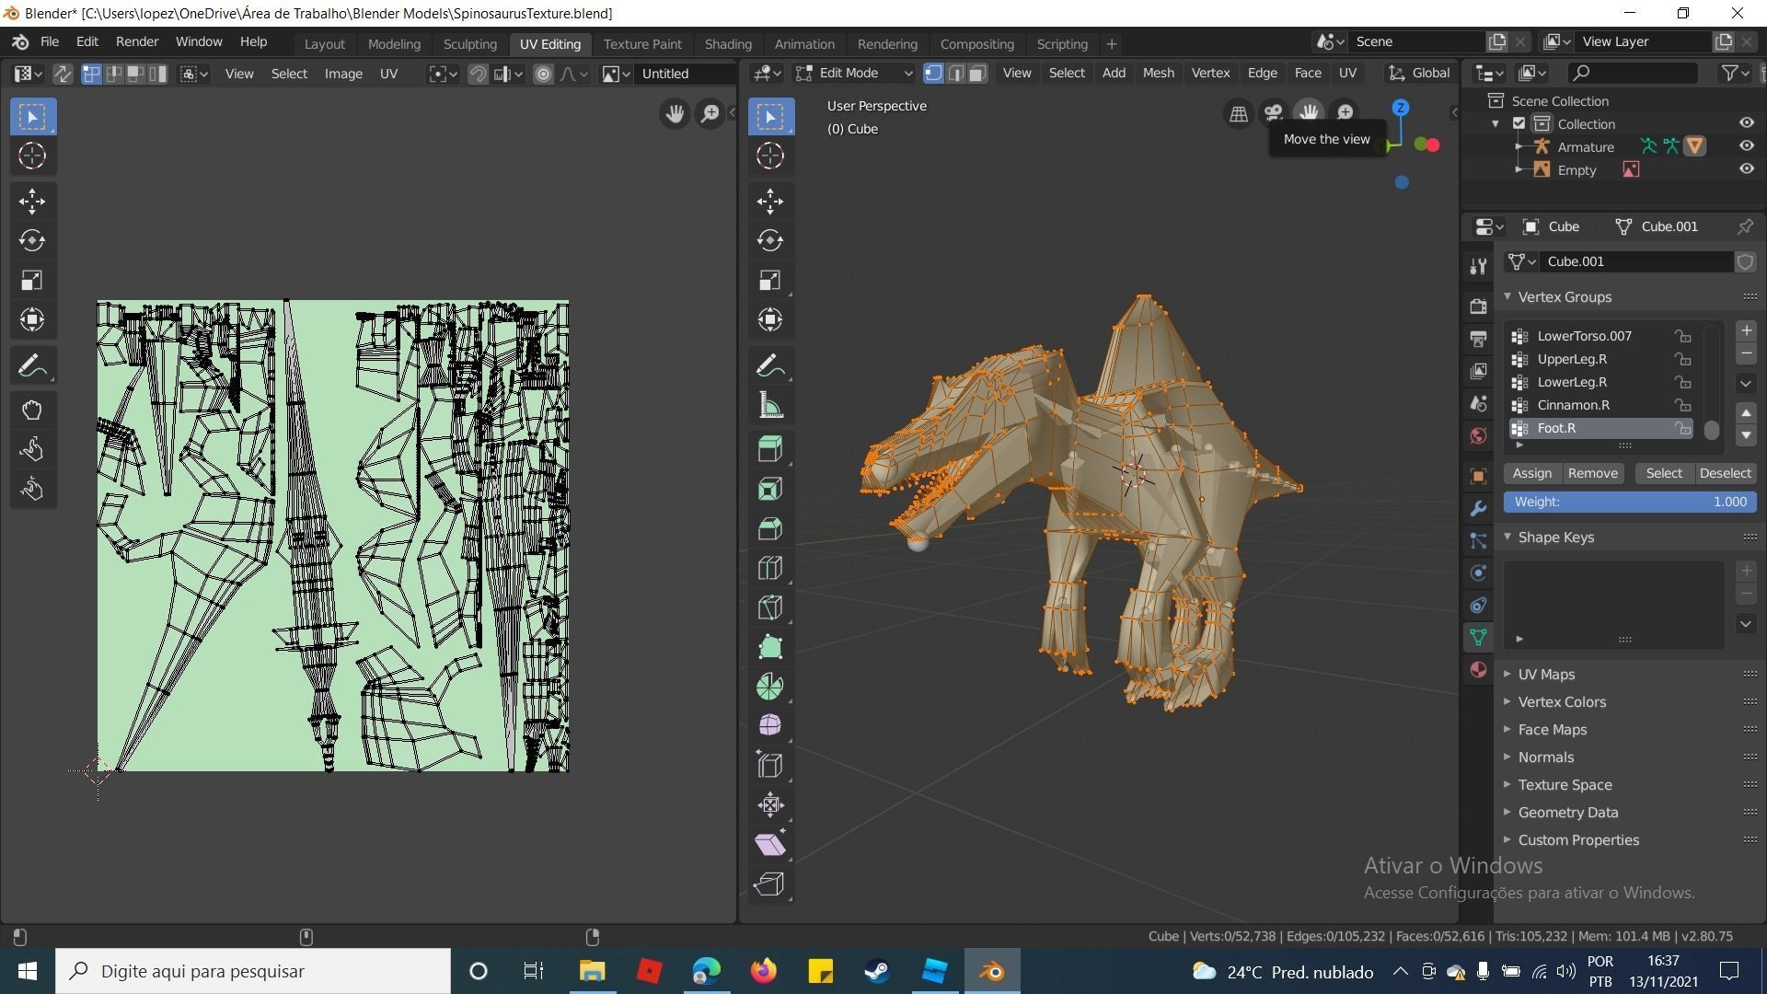Select the Shear tool

tap(770, 845)
